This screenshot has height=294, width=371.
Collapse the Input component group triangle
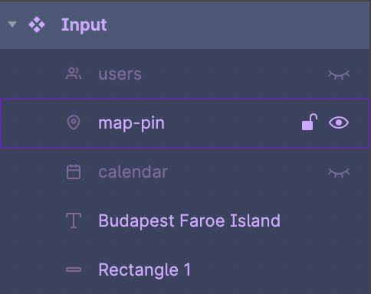[12, 24]
